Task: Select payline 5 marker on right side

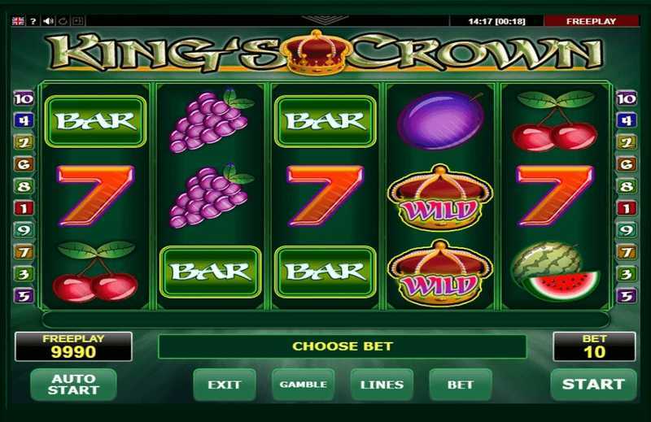Action: (x=626, y=296)
